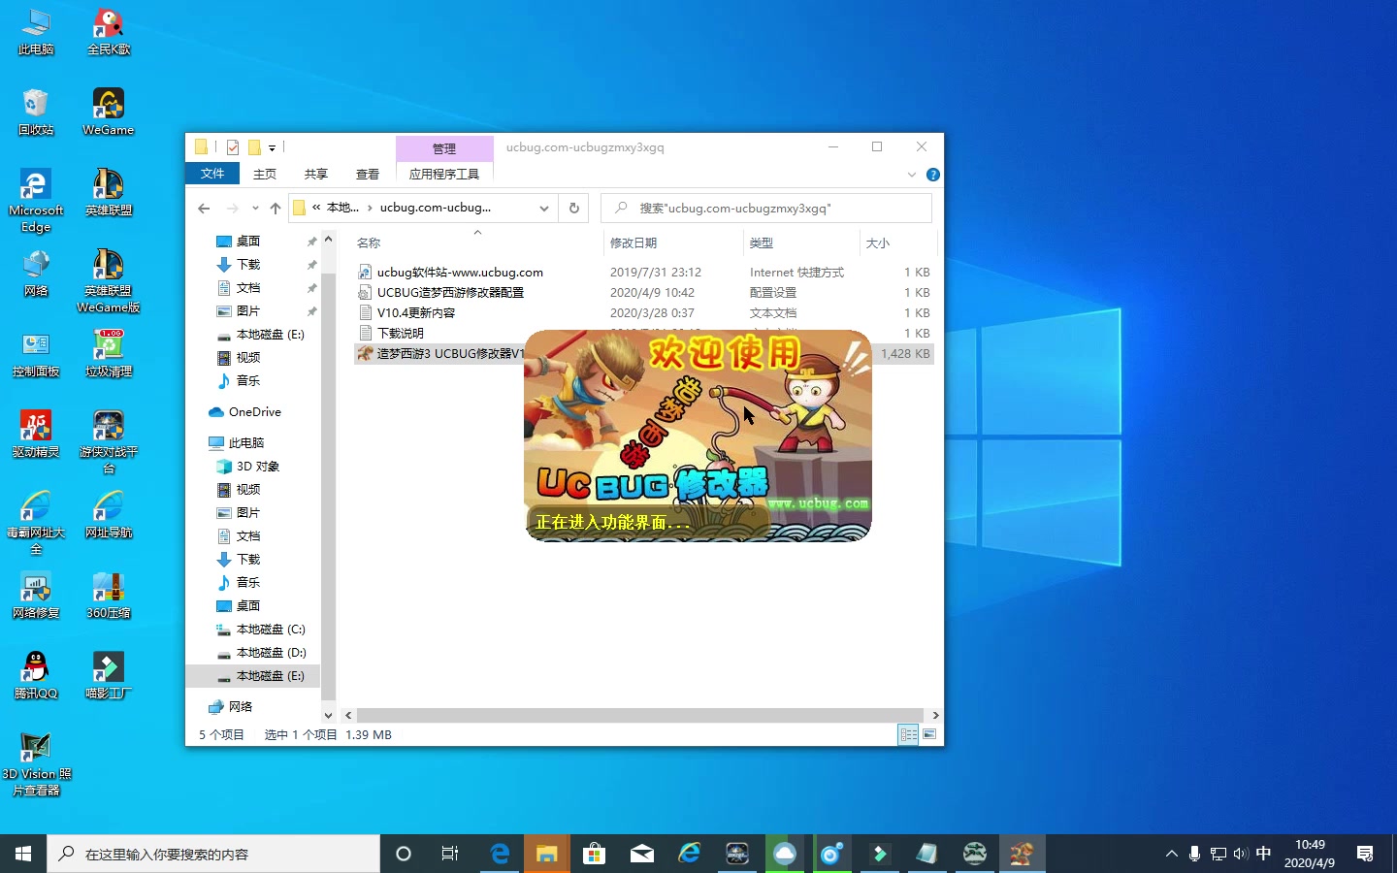Switch to 主页 ribbon tab
This screenshot has width=1397, height=873.
265,174
